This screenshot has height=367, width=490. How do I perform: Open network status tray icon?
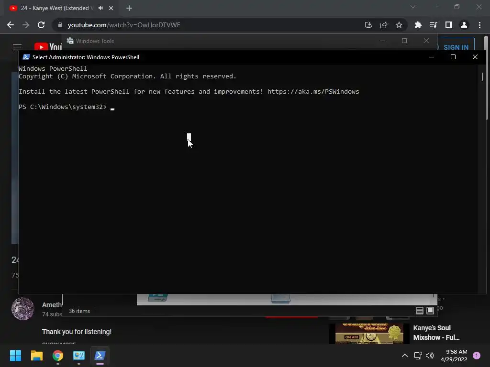(x=418, y=356)
